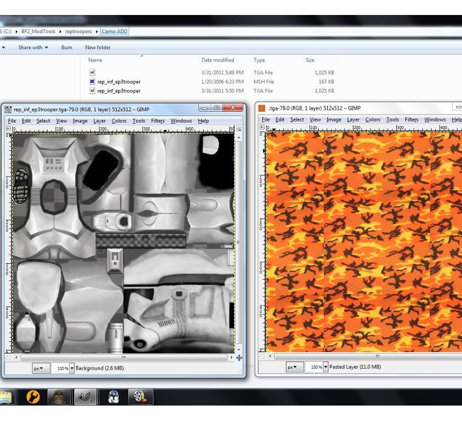The height and width of the screenshot is (428, 462).
Task: Sort files by the Name column header
Action: click(x=95, y=60)
